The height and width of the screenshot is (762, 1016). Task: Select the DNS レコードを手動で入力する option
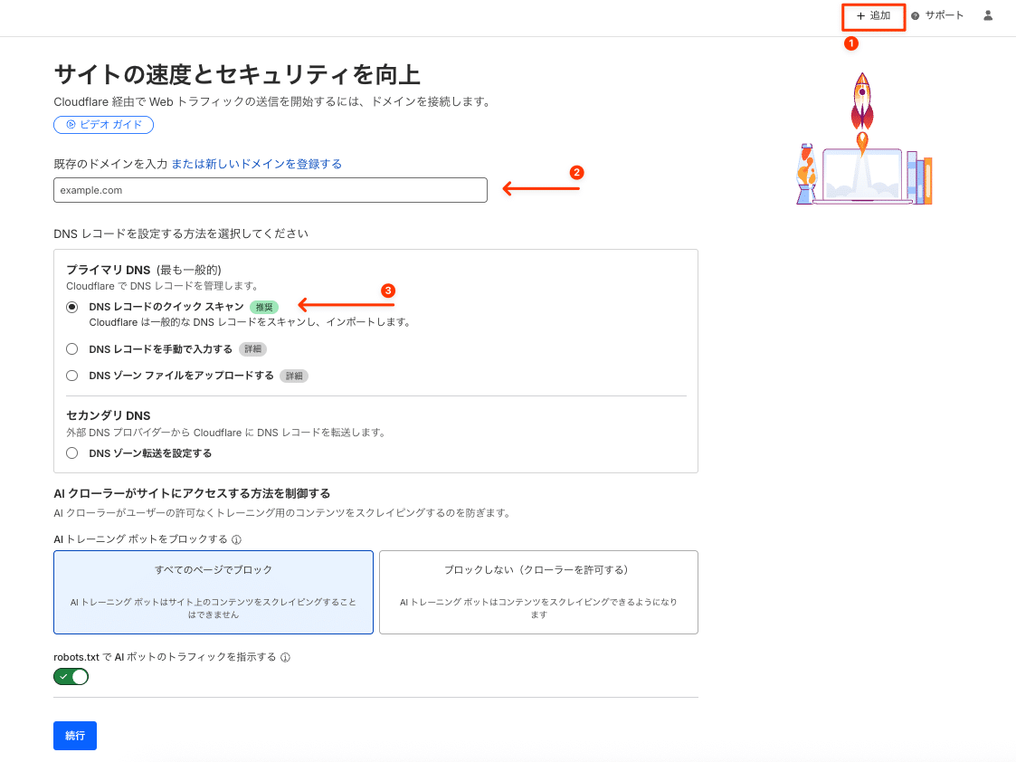coord(71,348)
